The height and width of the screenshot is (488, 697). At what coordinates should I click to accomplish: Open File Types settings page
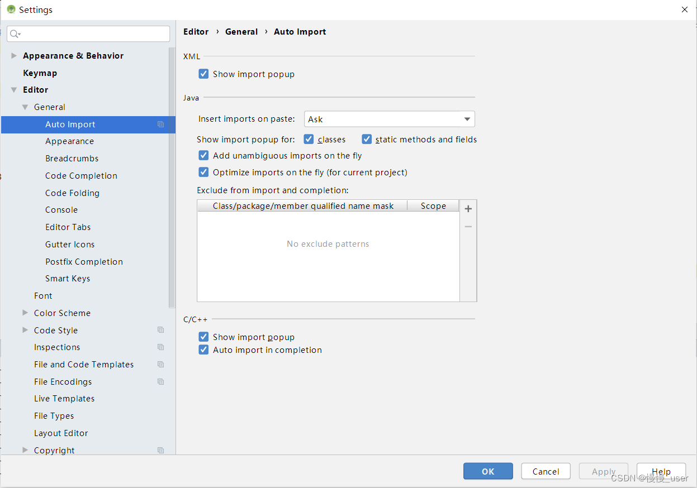54,416
